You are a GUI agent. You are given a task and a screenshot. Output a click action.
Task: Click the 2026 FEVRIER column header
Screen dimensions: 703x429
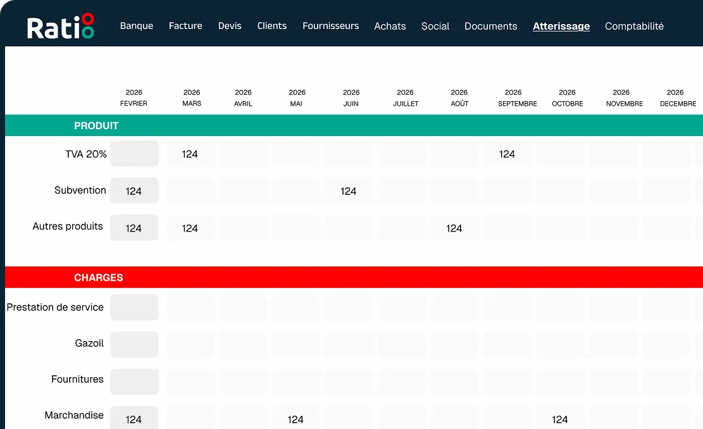134,97
